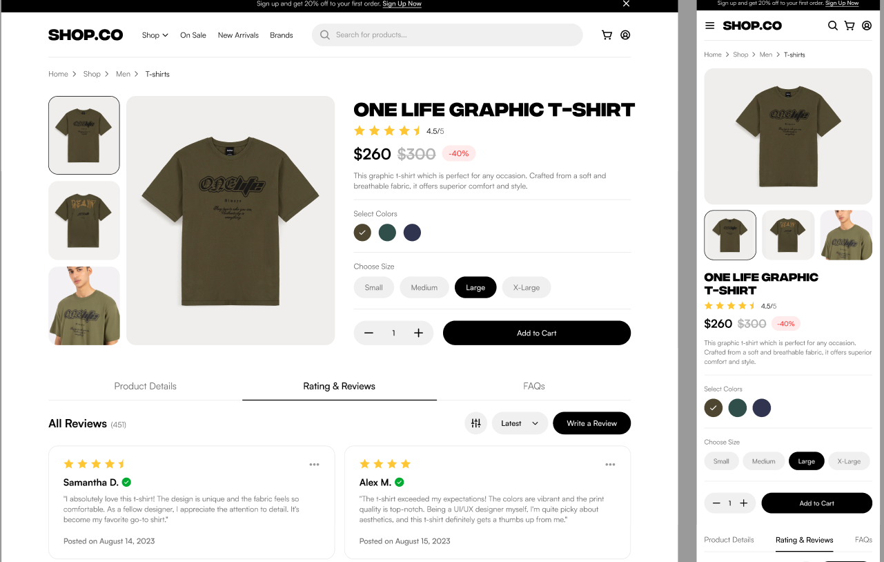Click the desktop Add to Cart button
This screenshot has width=884, height=562.
pyautogui.click(x=536, y=333)
